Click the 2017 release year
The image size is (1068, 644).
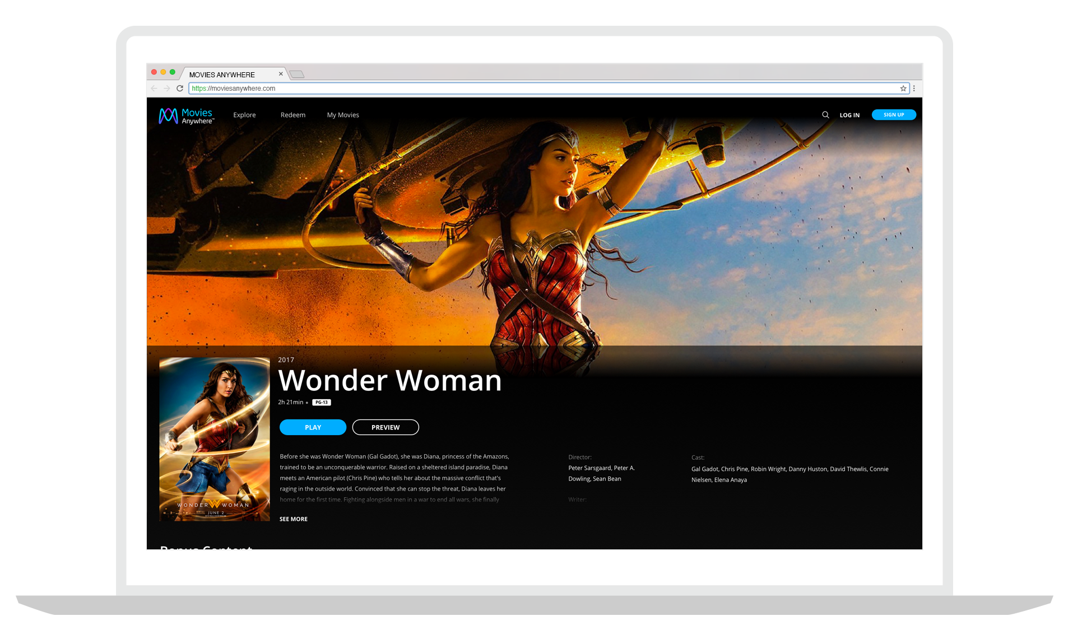coord(286,360)
